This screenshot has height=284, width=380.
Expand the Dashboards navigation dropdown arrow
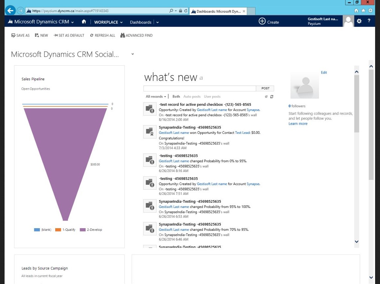click(x=157, y=22)
